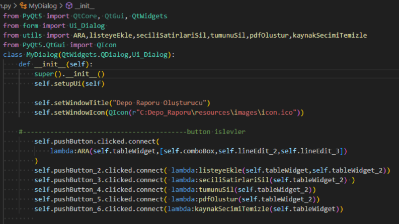Click "self.lineEdit_3" argument

pos(310,151)
